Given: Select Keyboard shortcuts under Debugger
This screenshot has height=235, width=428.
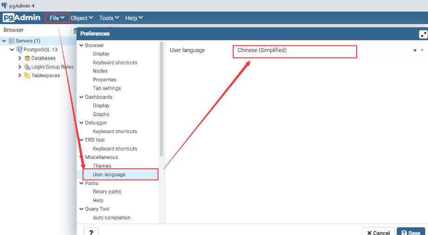Looking at the screenshot, I should pyautogui.click(x=115, y=131).
